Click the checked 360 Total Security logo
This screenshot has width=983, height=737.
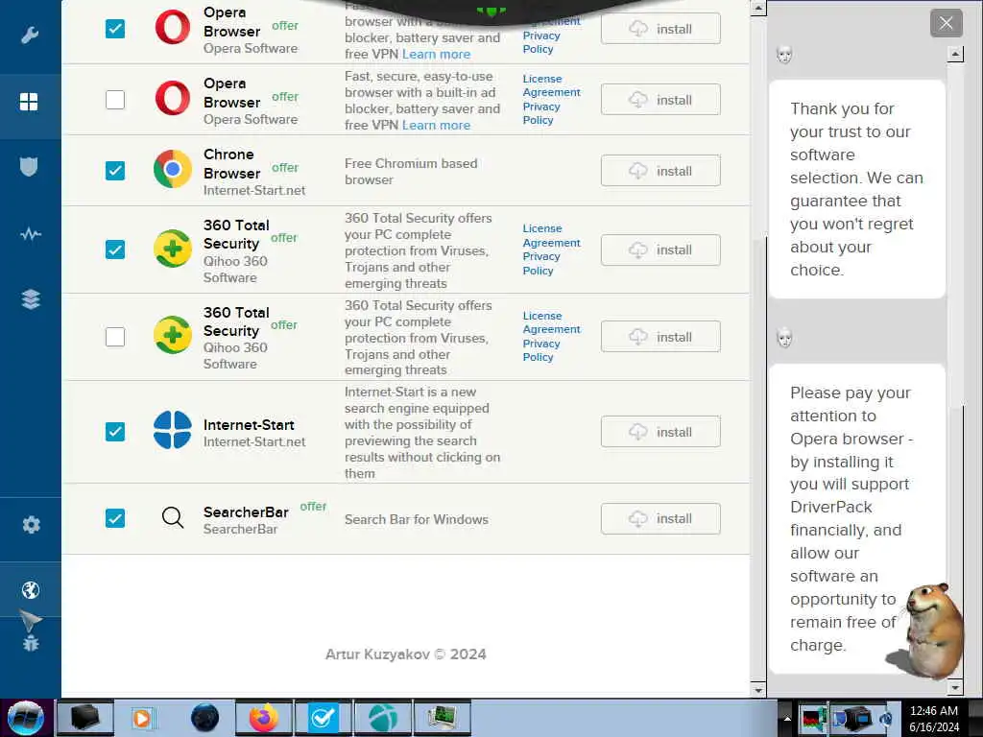pyautogui.click(x=173, y=249)
